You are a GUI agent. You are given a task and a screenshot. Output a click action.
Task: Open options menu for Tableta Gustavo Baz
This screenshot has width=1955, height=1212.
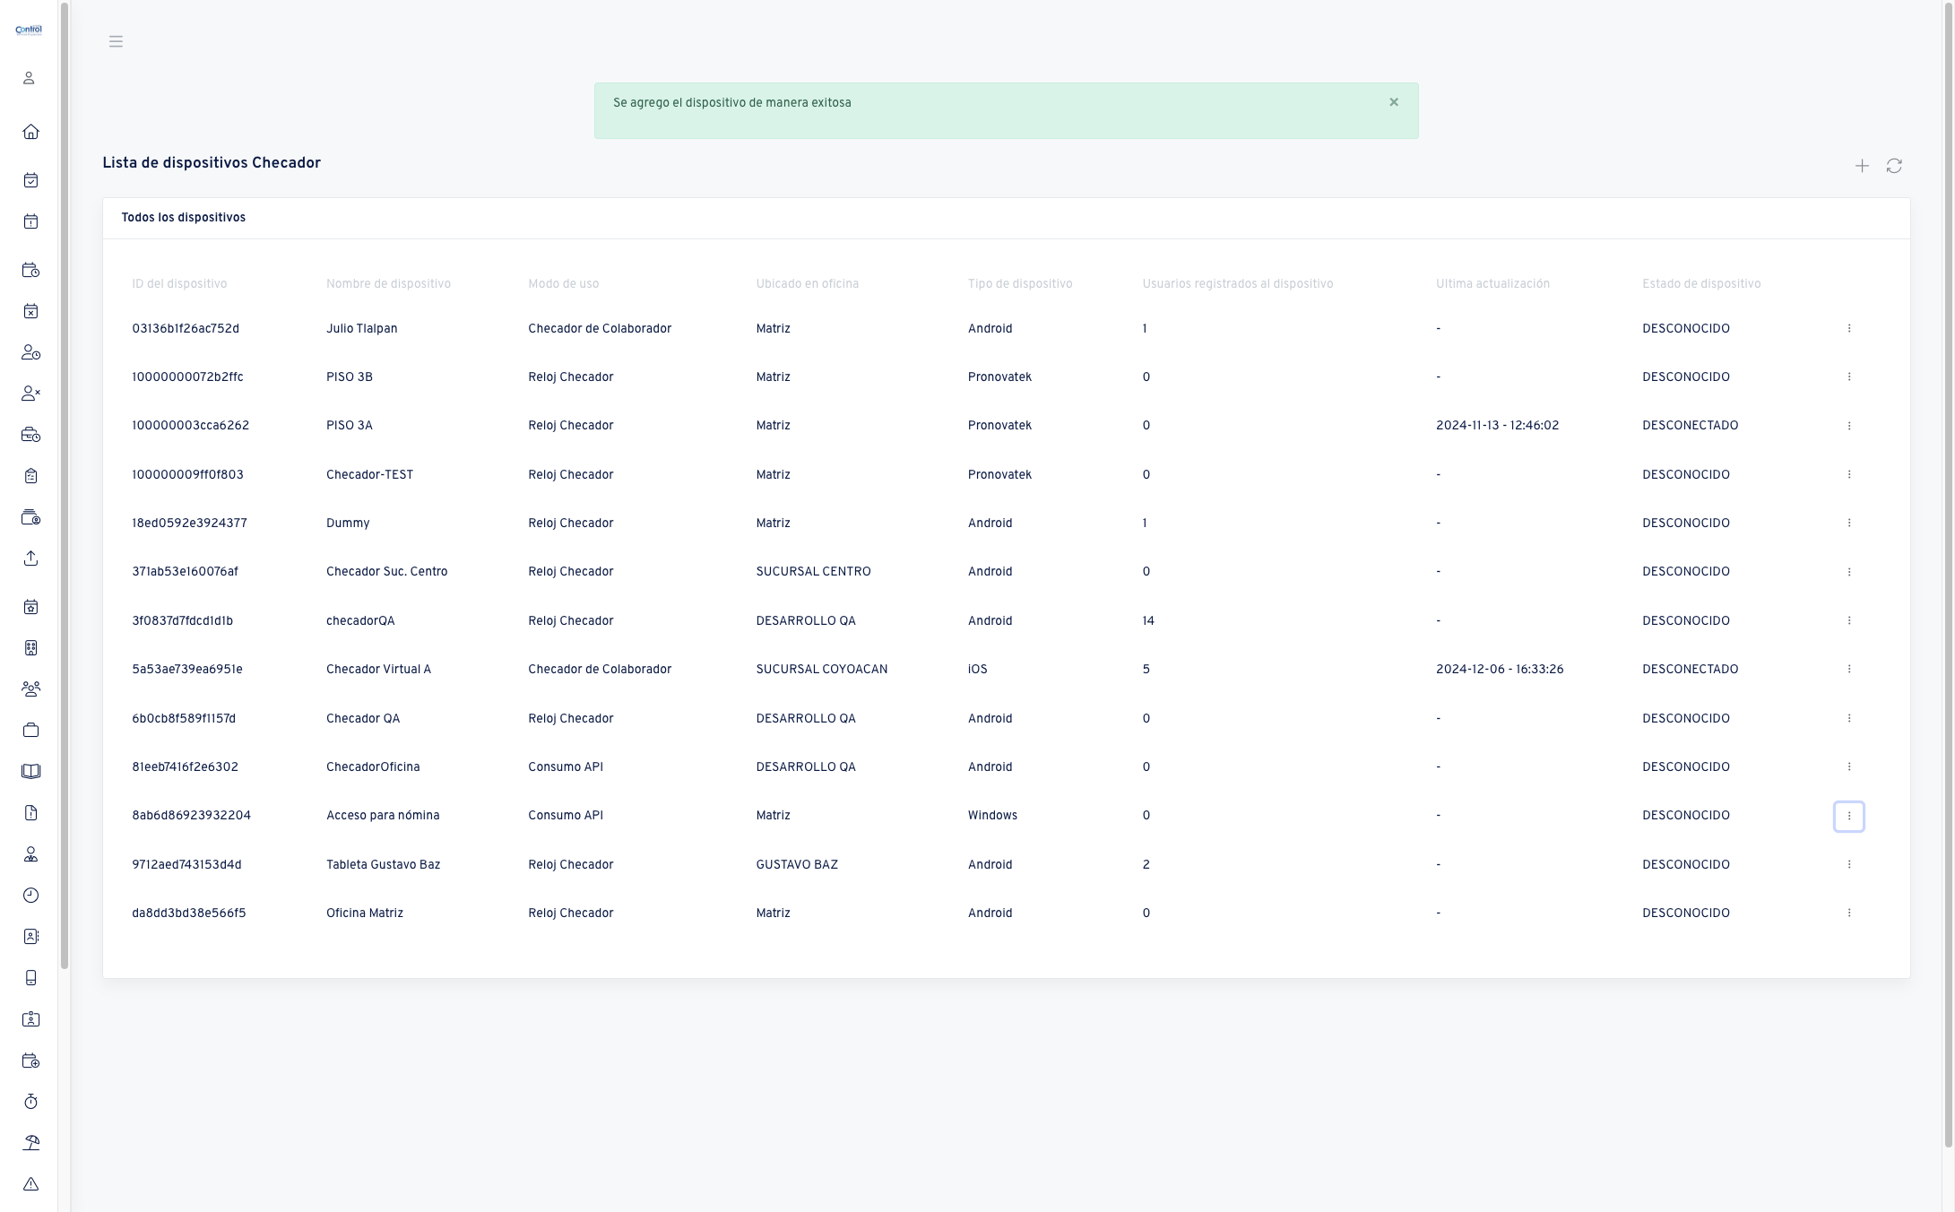click(1849, 864)
